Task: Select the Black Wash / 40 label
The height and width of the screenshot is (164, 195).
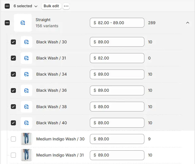Action: click(51, 123)
